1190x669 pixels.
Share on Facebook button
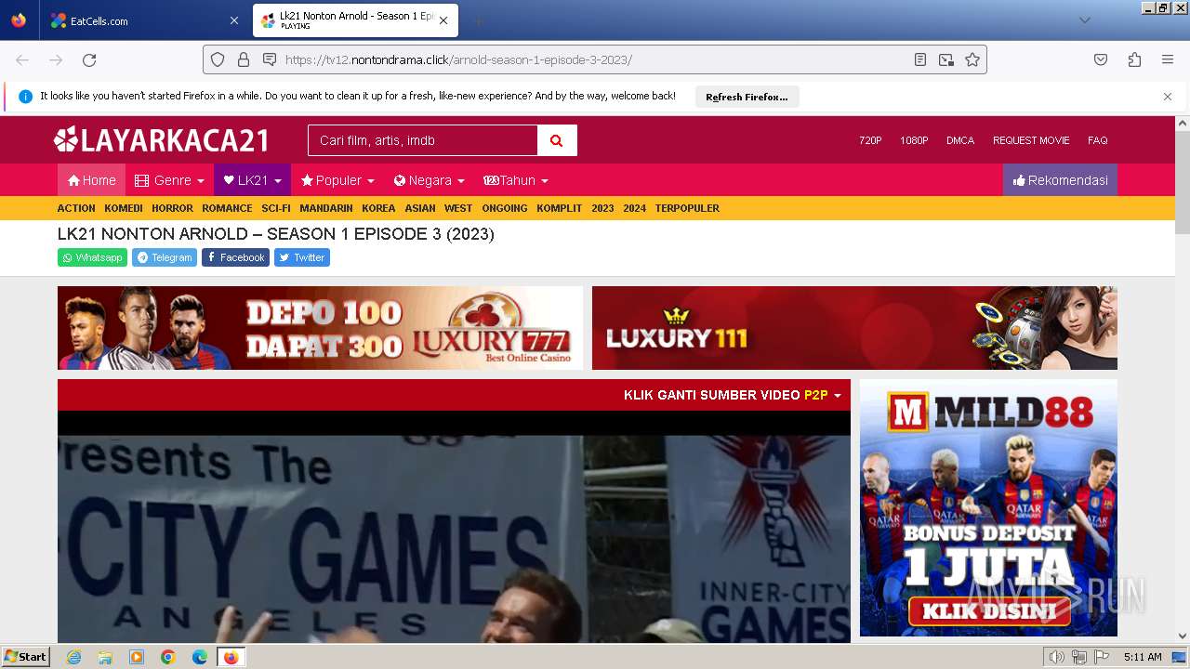pyautogui.click(x=235, y=257)
